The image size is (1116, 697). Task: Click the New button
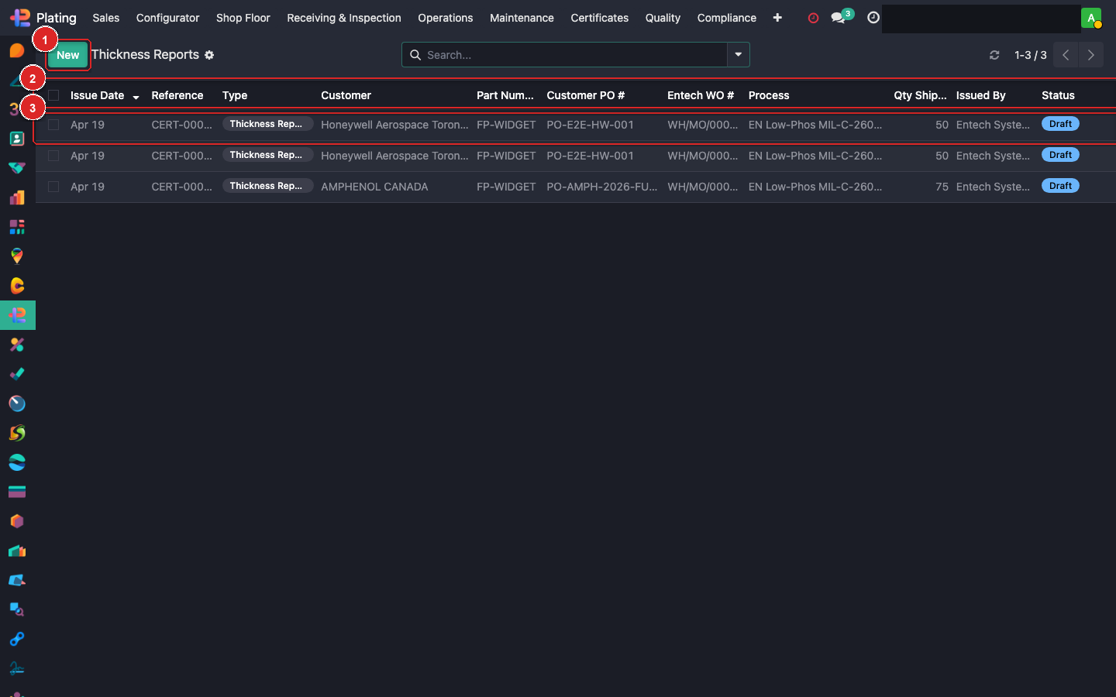pyautogui.click(x=67, y=55)
